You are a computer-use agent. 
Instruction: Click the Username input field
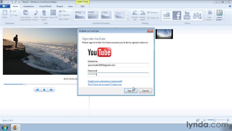point(118,65)
